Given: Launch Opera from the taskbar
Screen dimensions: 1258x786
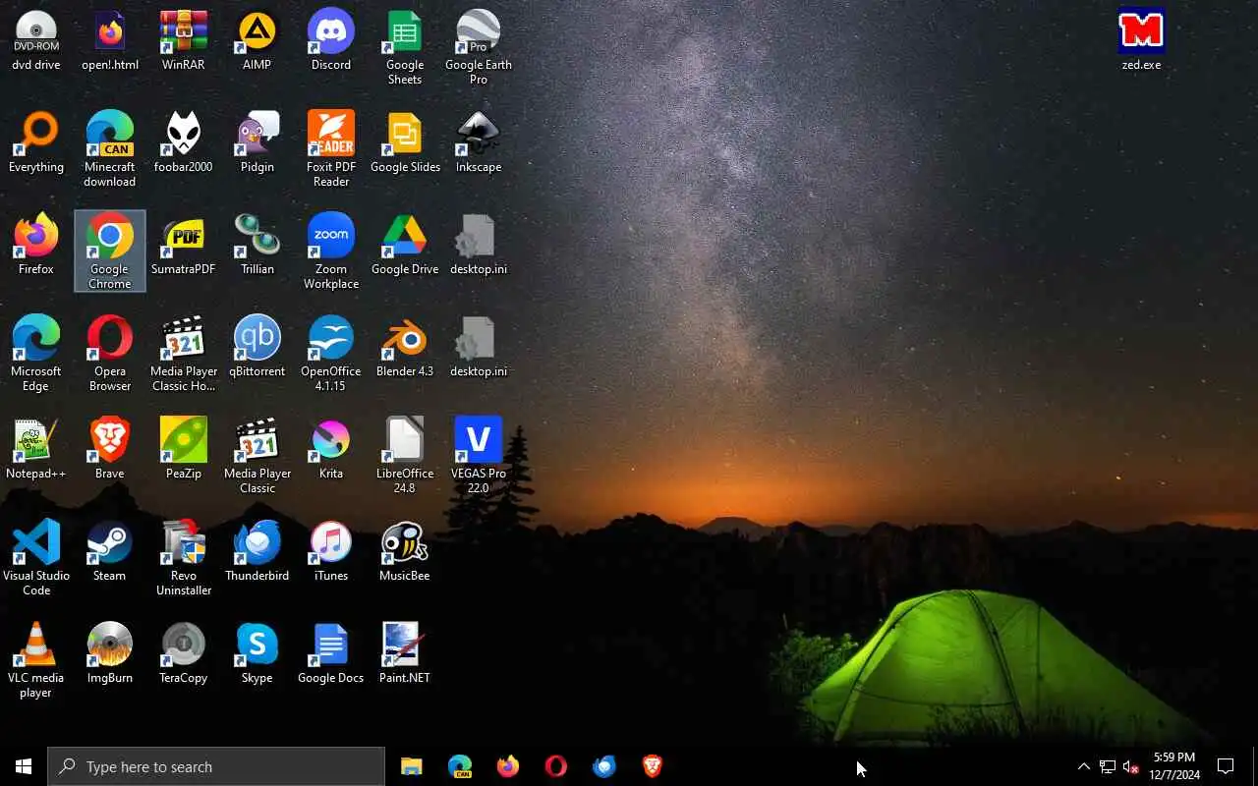Looking at the screenshot, I should tap(555, 766).
